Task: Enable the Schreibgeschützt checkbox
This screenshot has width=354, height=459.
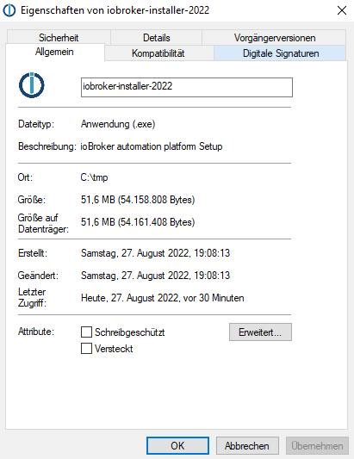Action: (86, 332)
